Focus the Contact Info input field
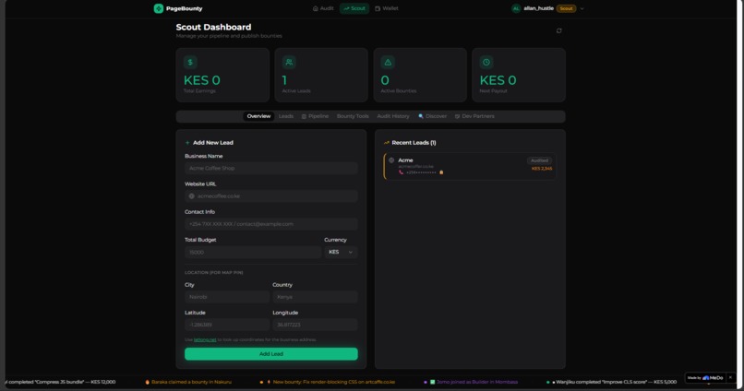Image resolution: width=744 pixels, height=391 pixels. coord(271,224)
